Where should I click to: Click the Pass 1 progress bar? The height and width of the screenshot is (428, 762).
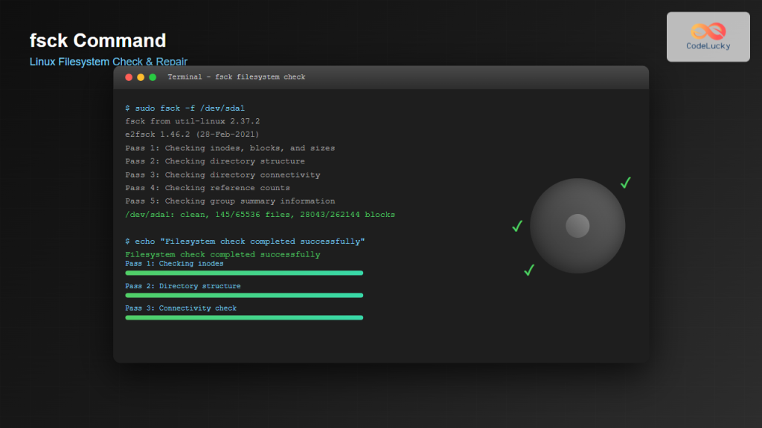pyautogui.click(x=244, y=273)
